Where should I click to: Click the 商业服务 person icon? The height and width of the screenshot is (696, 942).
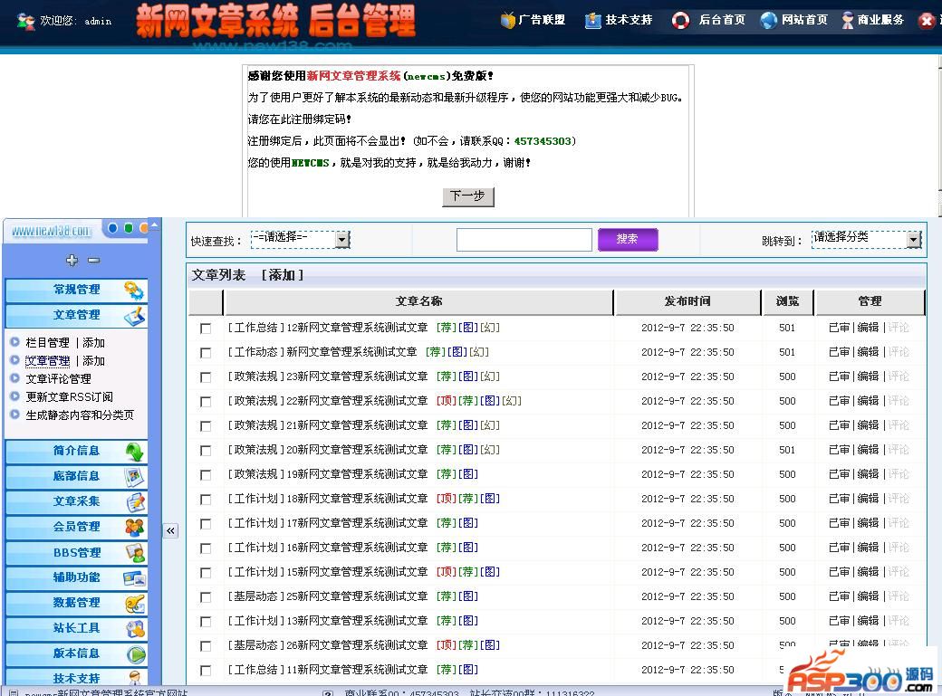coord(848,20)
